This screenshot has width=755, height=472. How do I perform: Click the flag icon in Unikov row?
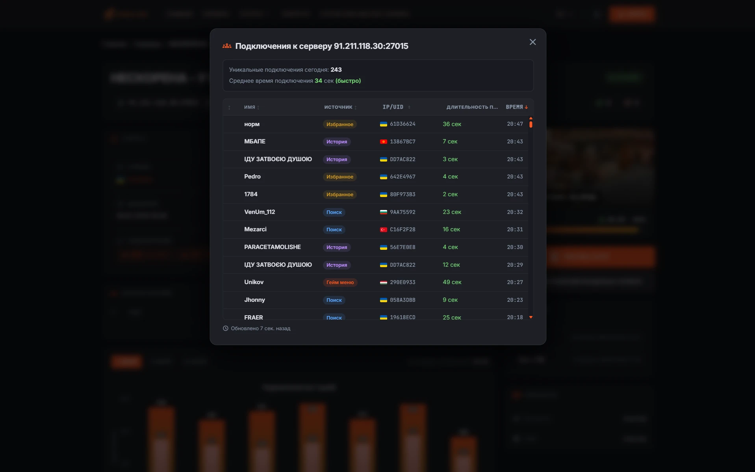pyautogui.click(x=383, y=282)
